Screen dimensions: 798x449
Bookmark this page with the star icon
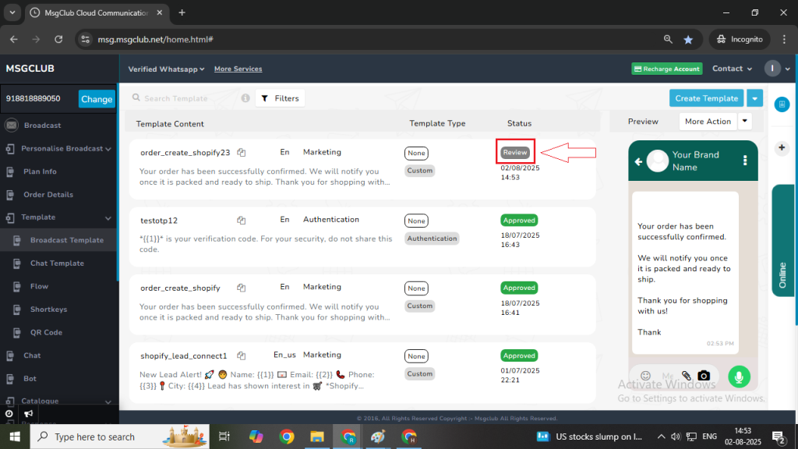pyautogui.click(x=688, y=39)
